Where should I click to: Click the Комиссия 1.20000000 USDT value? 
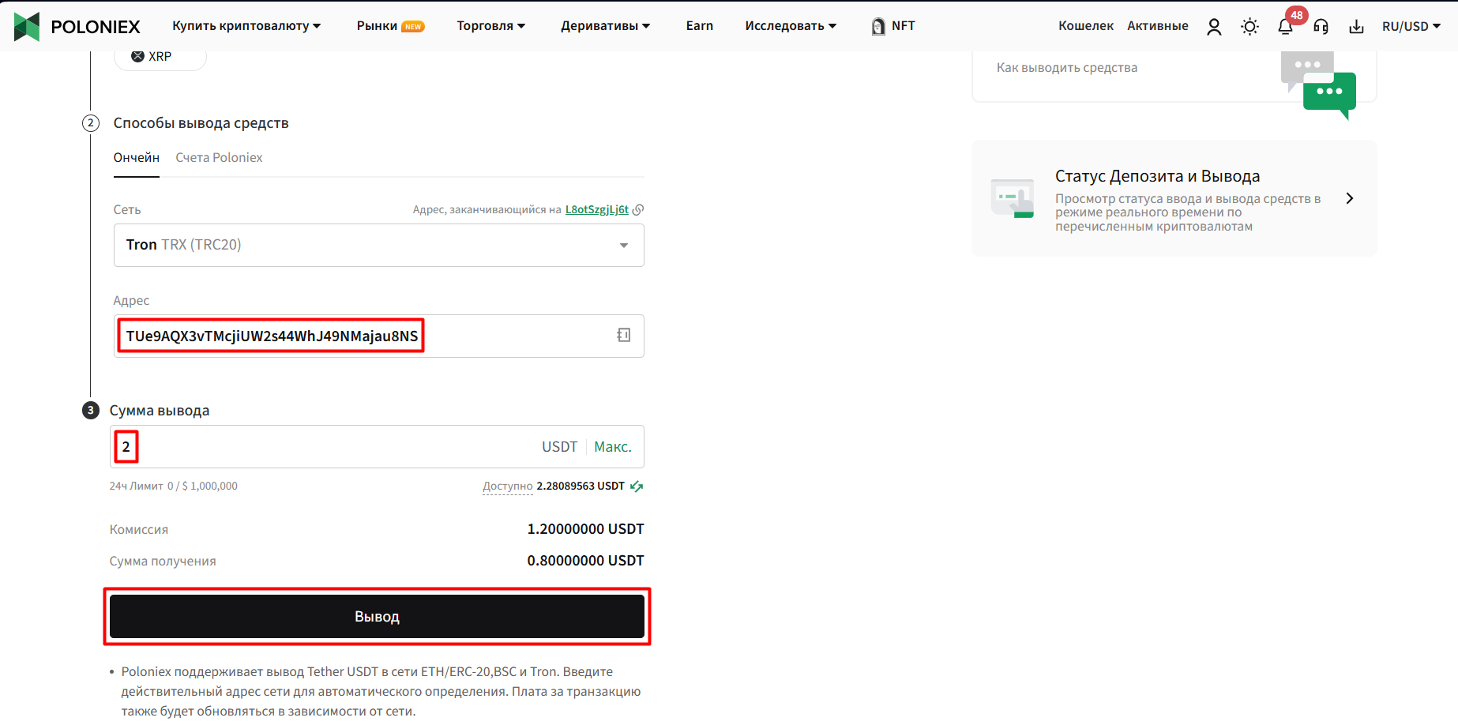coord(586,529)
